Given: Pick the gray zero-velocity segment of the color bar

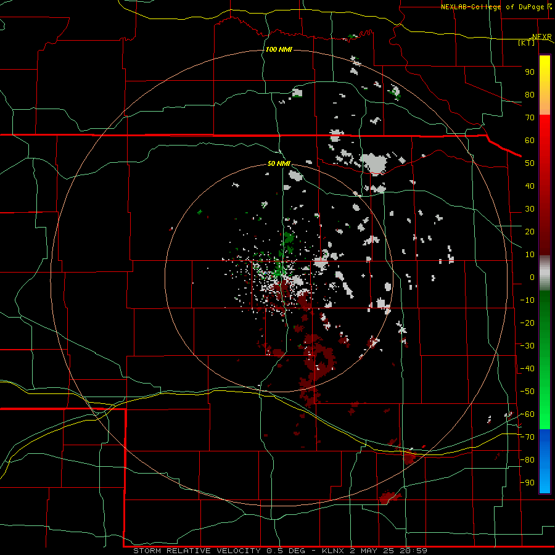Looking at the screenshot, I should pyautogui.click(x=545, y=273).
